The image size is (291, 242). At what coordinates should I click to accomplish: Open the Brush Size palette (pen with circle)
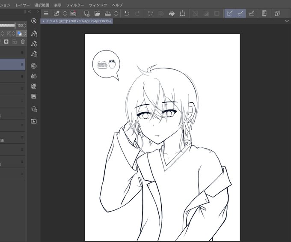click(34, 54)
